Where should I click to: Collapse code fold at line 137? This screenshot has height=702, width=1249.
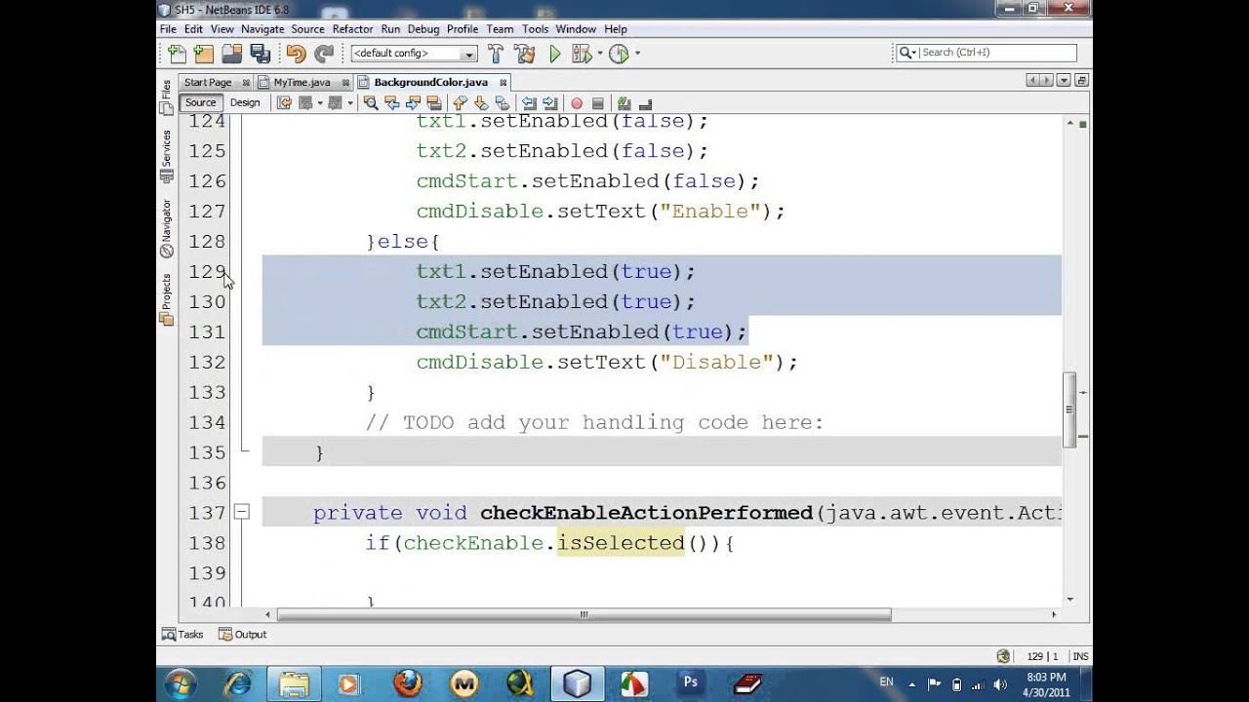coord(241,512)
